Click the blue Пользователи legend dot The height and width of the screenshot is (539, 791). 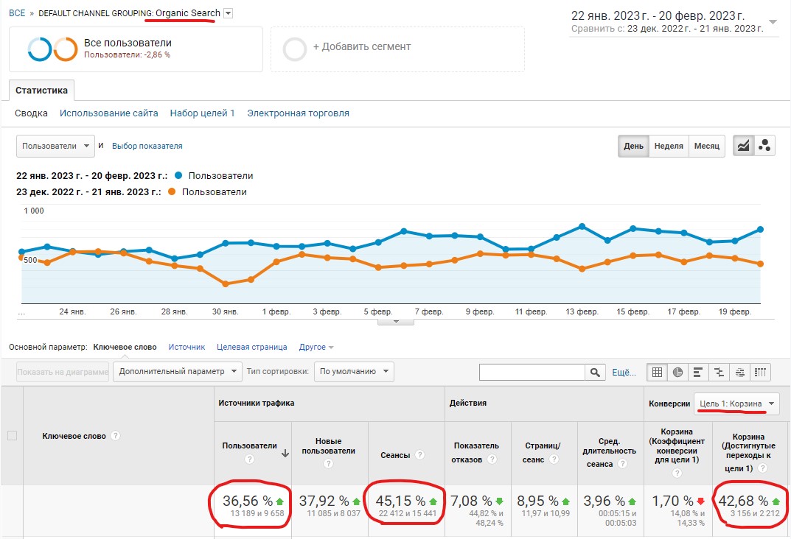(x=178, y=175)
